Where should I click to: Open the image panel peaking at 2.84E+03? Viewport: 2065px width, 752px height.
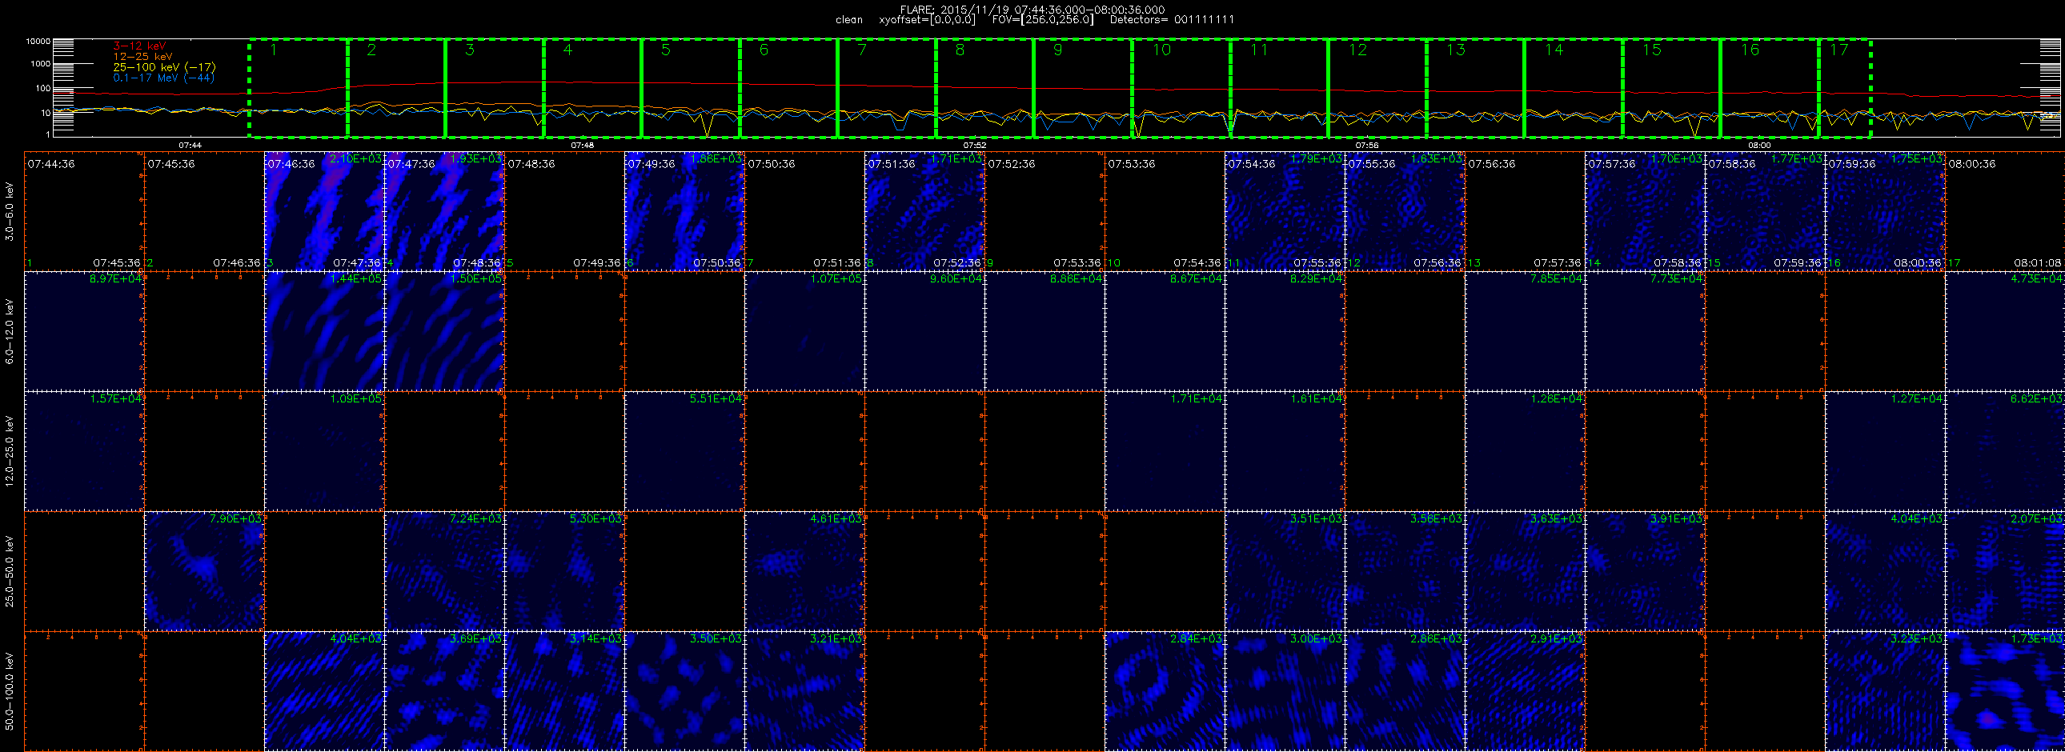tap(1165, 691)
